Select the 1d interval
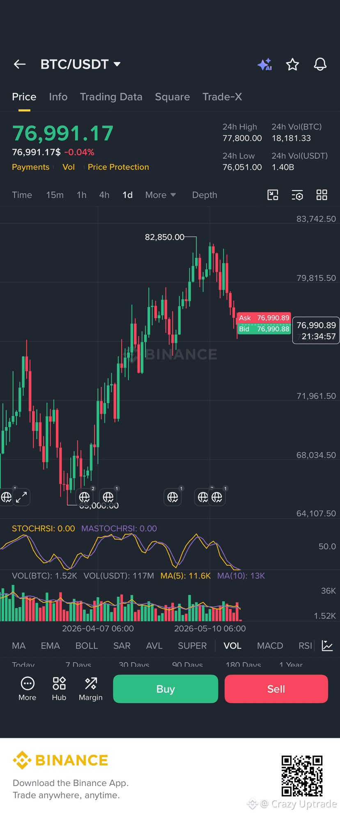The width and height of the screenshot is (340, 814). pyautogui.click(x=128, y=195)
